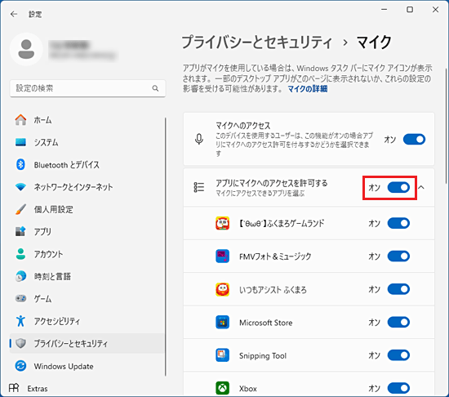Click the ホーム house icon

pyautogui.click(x=20, y=120)
